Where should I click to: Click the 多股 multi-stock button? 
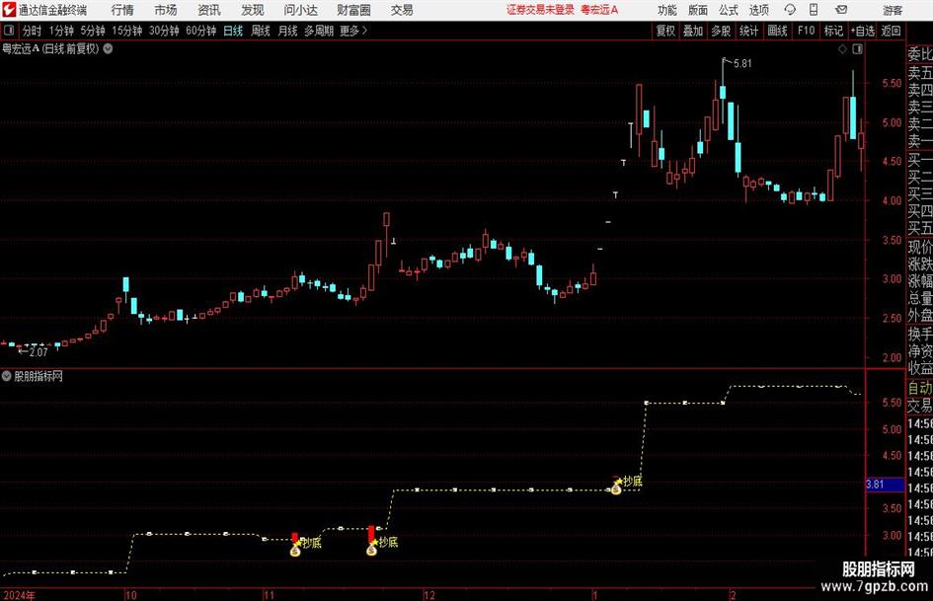click(721, 31)
